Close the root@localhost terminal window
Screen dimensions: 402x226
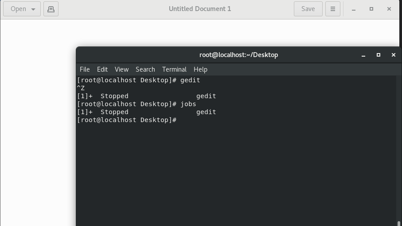coord(394,55)
